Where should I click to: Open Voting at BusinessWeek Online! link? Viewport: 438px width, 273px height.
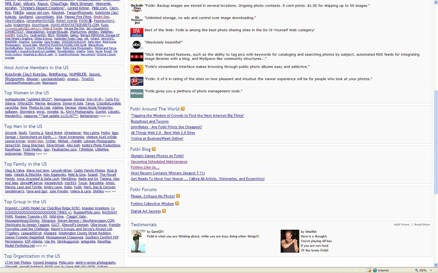pyautogui.click(x=157, y=139)
